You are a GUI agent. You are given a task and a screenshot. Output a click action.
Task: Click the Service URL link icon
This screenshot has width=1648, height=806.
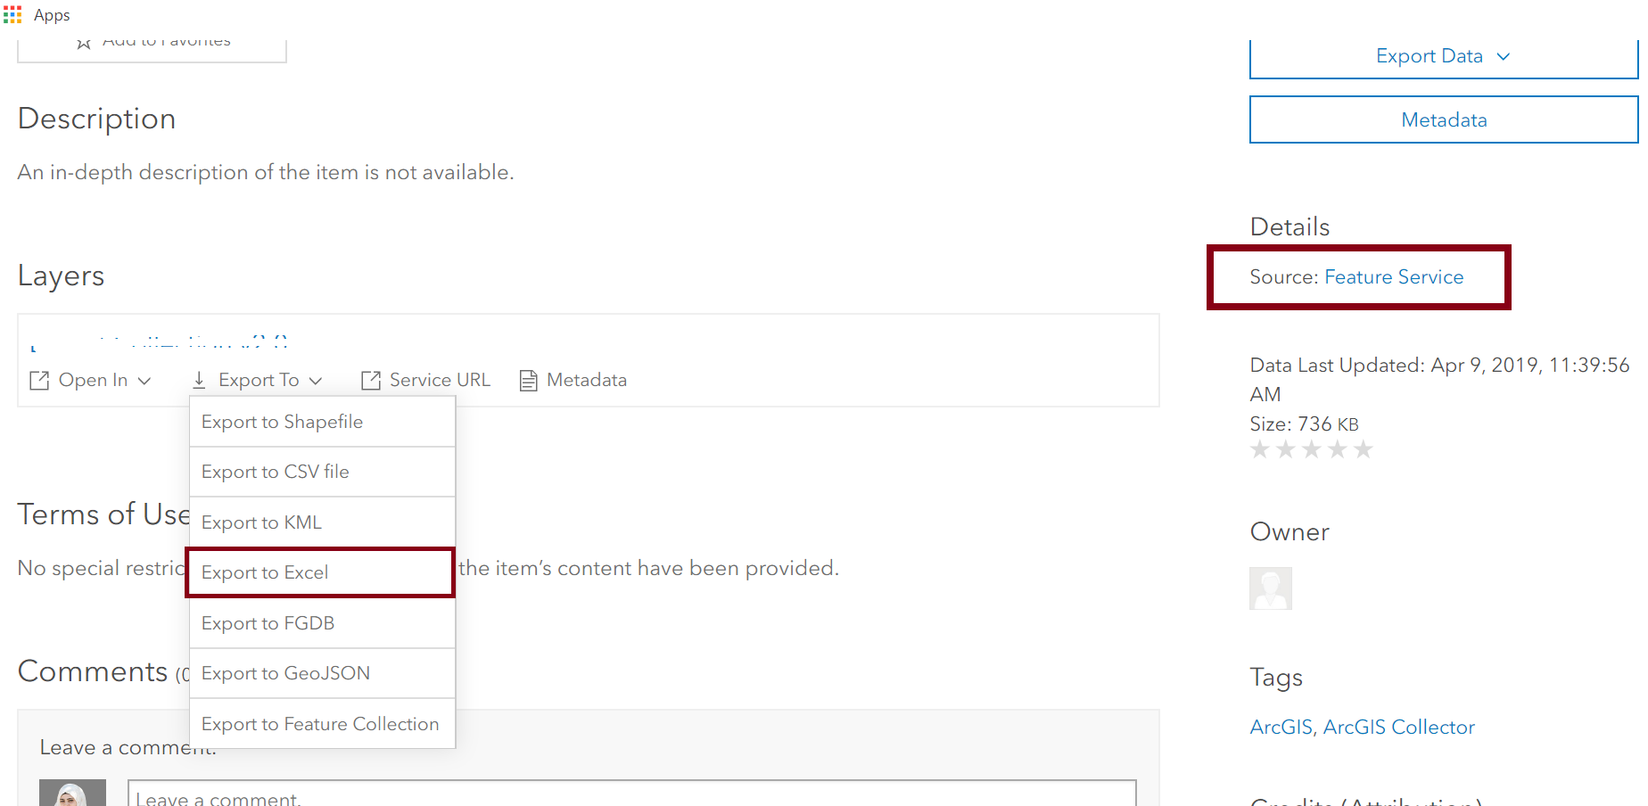[x=371, y=381]
